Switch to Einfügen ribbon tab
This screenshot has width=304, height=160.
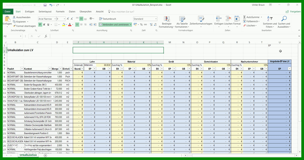click(30, 12)
